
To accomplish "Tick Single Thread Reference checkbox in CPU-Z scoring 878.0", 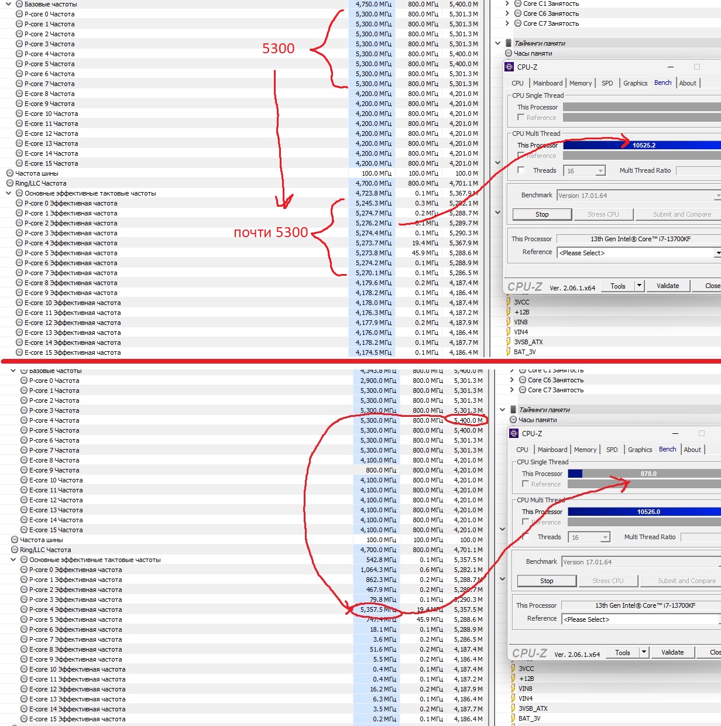I will coord(526,484).
